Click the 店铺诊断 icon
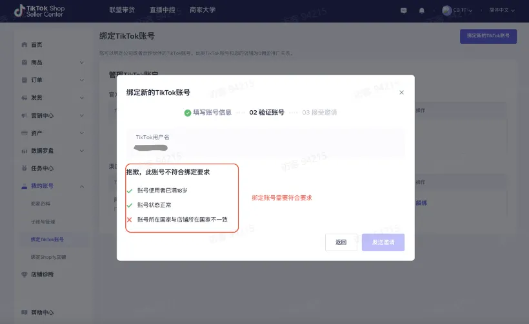 coord(25,274)
